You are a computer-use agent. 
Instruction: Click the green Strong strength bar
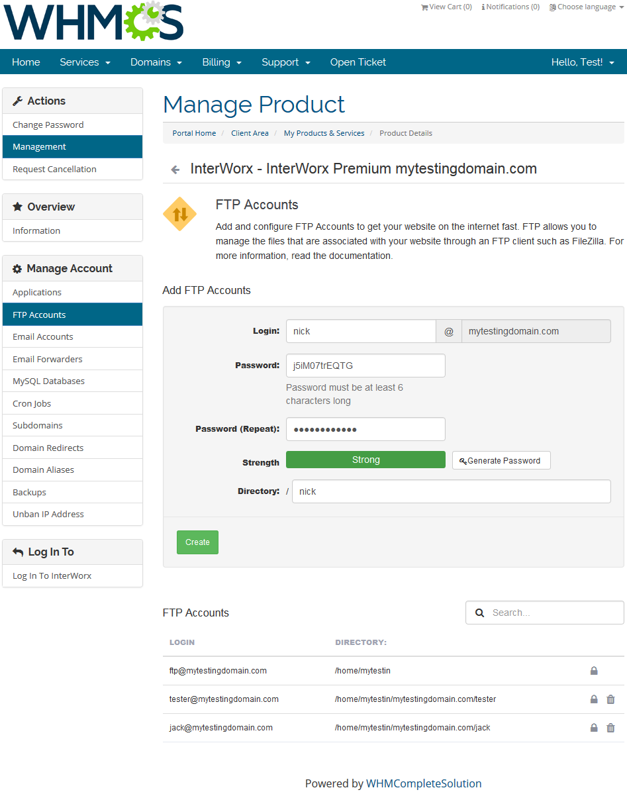click(x=365, y=460)
